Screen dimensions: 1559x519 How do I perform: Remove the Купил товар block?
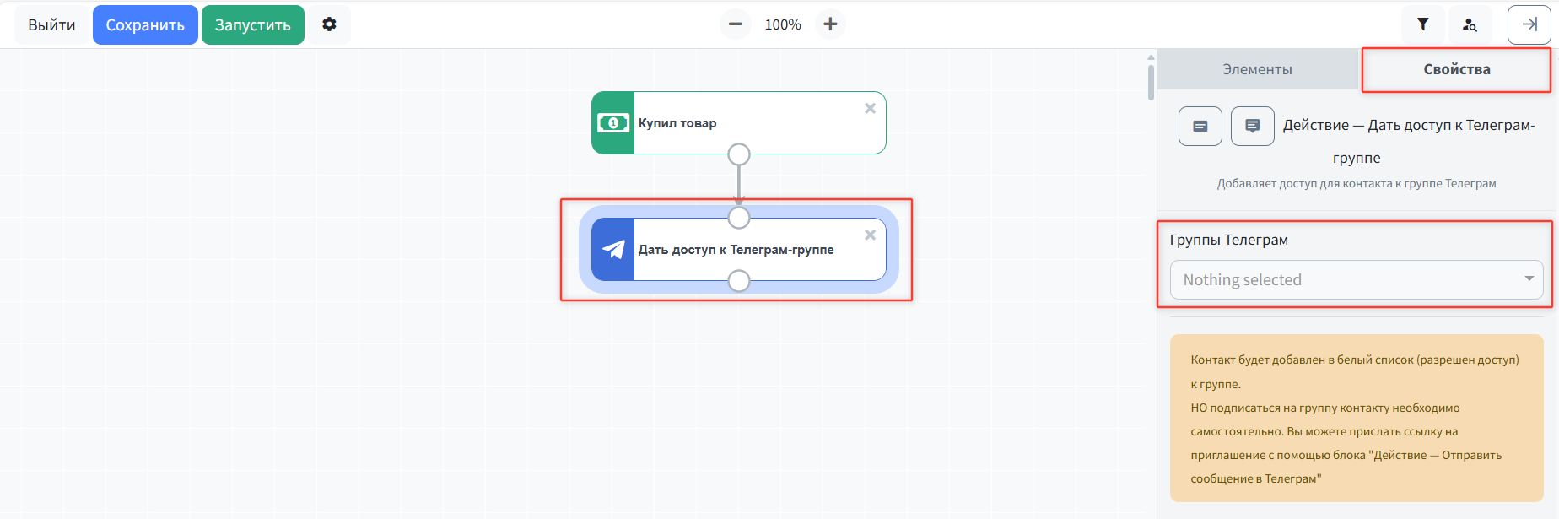point(870,108)
